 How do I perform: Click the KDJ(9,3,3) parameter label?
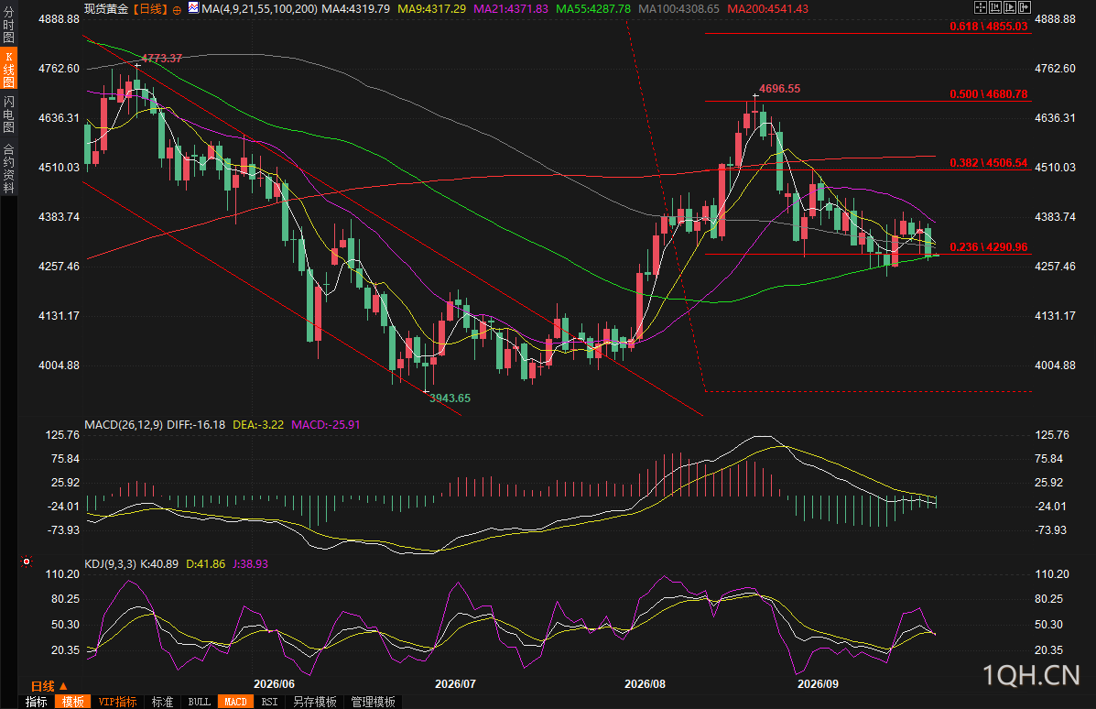point(111,563)
